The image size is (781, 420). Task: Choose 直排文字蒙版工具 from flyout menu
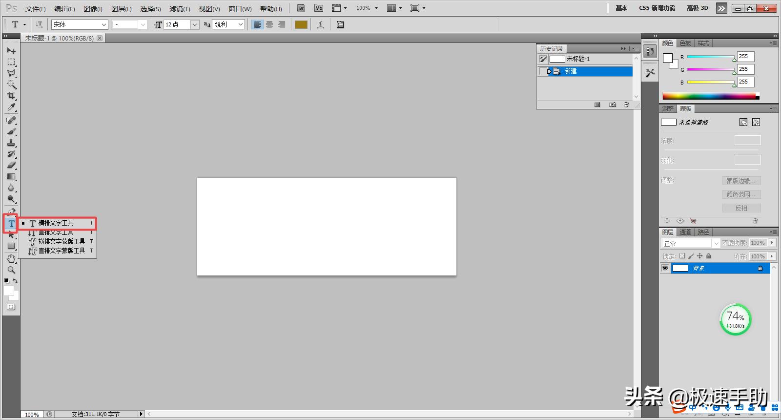tap(62, 251)
